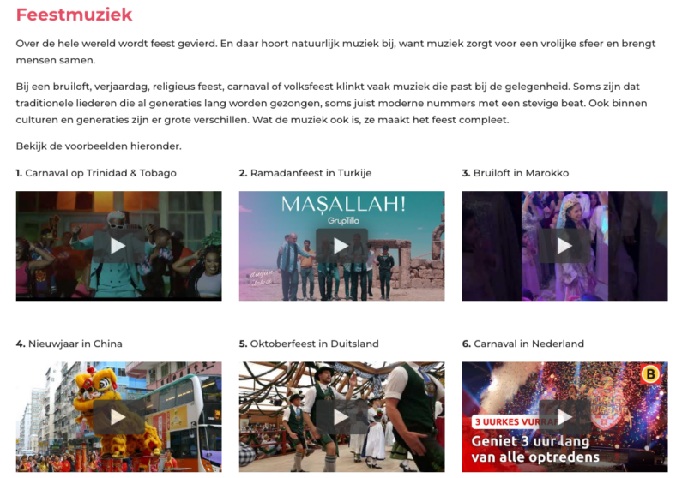Click the '6. Carnaval in Nederland' caption

[522, 344]
